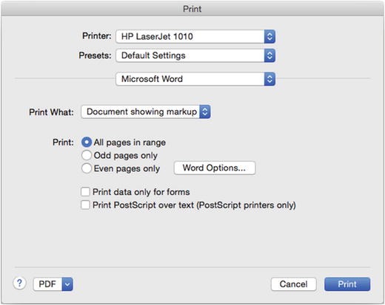The image size is (385, 305).
Task: Open Document showing markup dropdown
Action: 146,112
